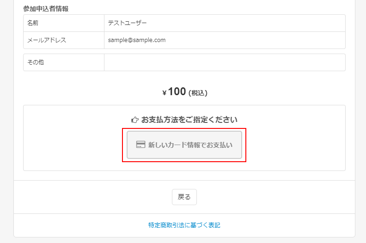Click the empty その他 value field

[225, 62]
